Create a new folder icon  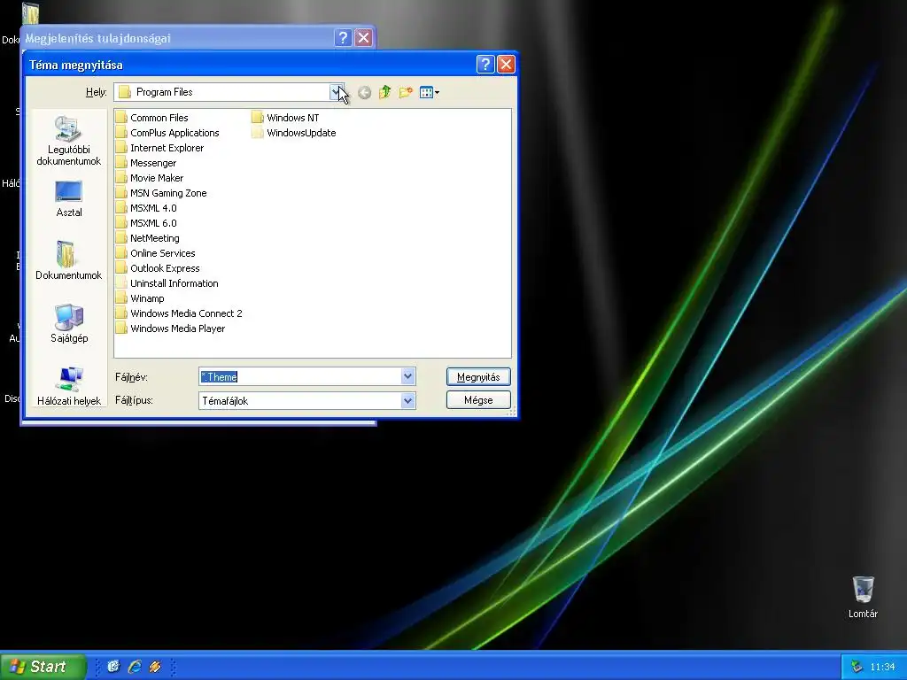[406, 92]
